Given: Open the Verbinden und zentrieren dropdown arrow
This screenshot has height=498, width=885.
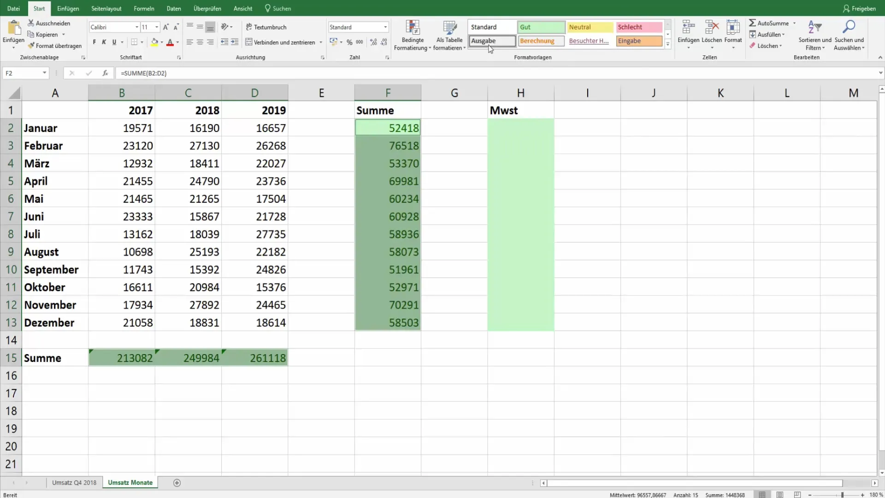Looking at the screenshot, I should tap(321, 42).
